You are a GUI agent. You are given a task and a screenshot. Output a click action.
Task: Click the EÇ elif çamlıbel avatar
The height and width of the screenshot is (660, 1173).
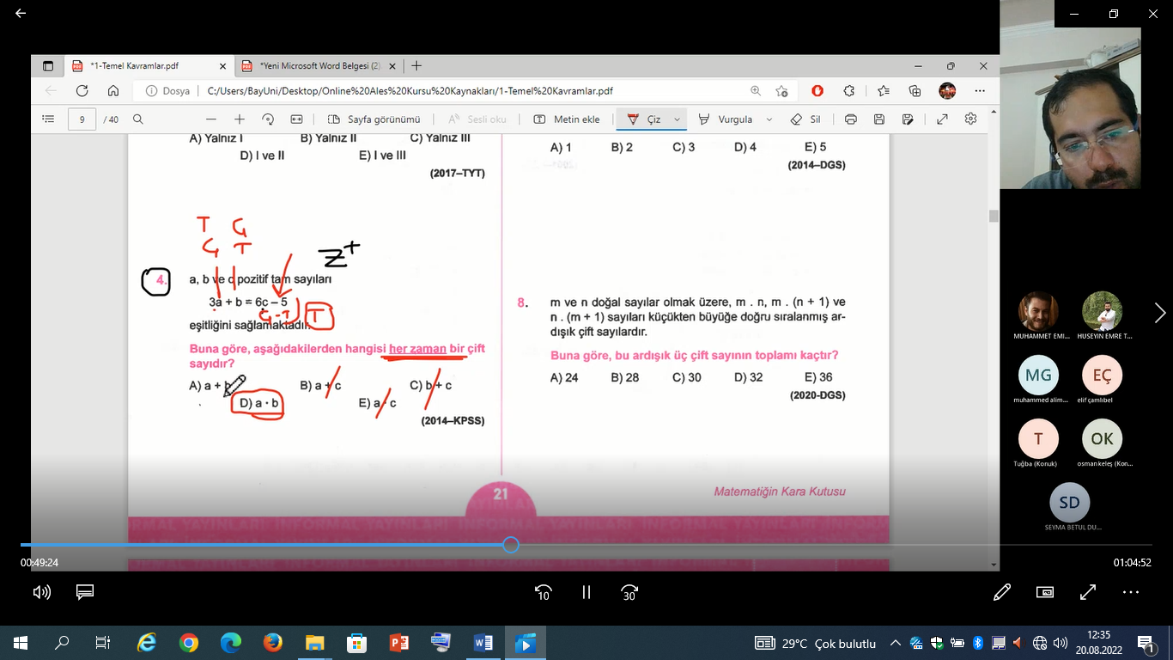[x=1102, y=375]
